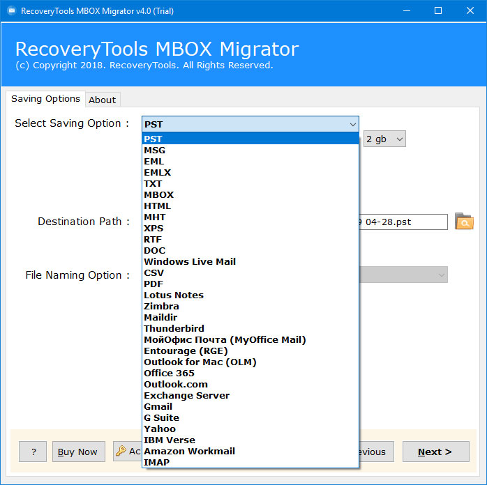Screen dimensions: 487x485
Task: Pick Office 365 from the list
Action: (250, 374)
